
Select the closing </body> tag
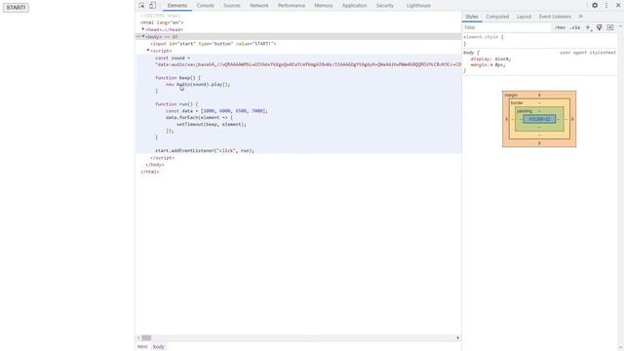[155, 165]
